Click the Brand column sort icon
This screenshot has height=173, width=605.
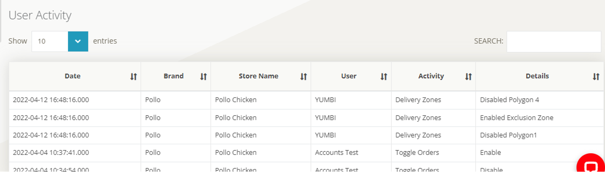click(x=203, y=76)
